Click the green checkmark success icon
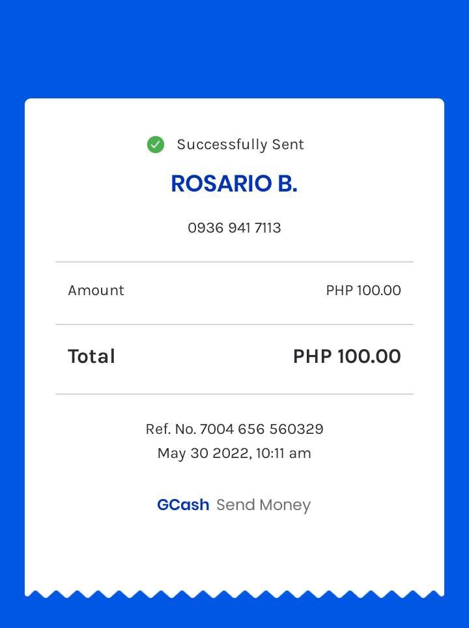The height and width of the screenshot is (628, 469). (x=156, y=145)
